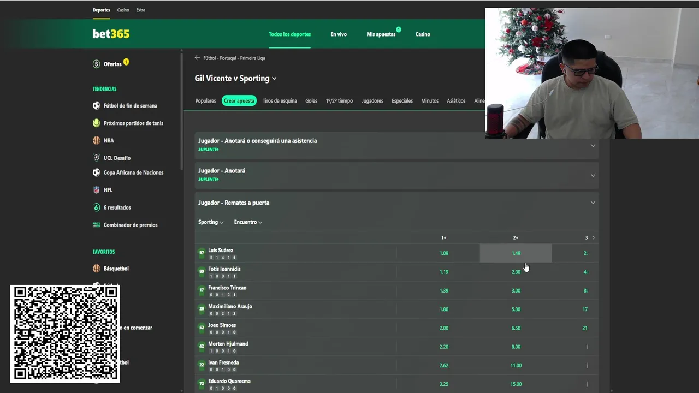Image resolution: width=699 pixels, height=393 pixels.
Task: Pick Francisco Trincao 1+ odds 1.39
Action: [444, 290]
